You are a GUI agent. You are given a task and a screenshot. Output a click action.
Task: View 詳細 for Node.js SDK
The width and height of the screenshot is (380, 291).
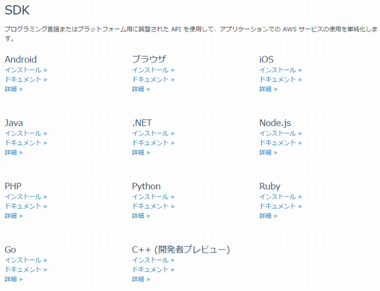click(268, 152)
